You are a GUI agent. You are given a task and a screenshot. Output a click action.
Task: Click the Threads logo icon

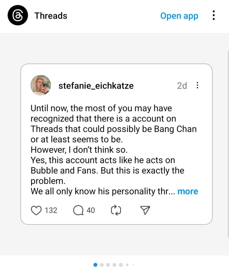(18, 16)
